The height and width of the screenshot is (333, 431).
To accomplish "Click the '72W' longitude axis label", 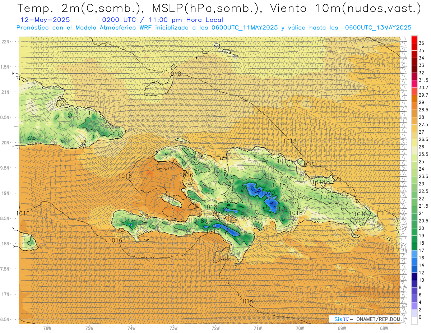I will coord(215,328).
